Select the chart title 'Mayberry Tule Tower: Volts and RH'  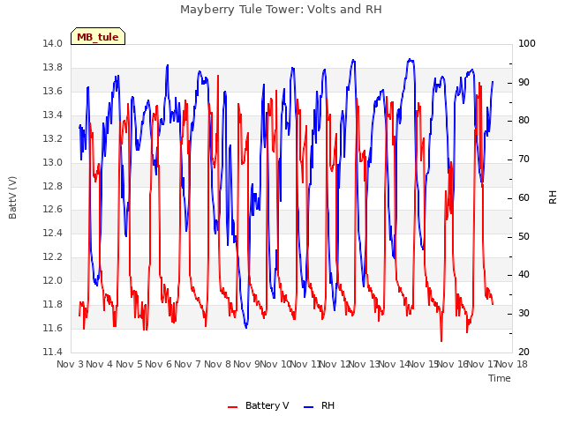tap(281, 9)
